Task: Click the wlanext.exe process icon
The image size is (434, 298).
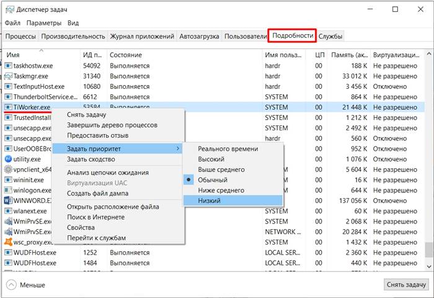Action: click(8, 211)
